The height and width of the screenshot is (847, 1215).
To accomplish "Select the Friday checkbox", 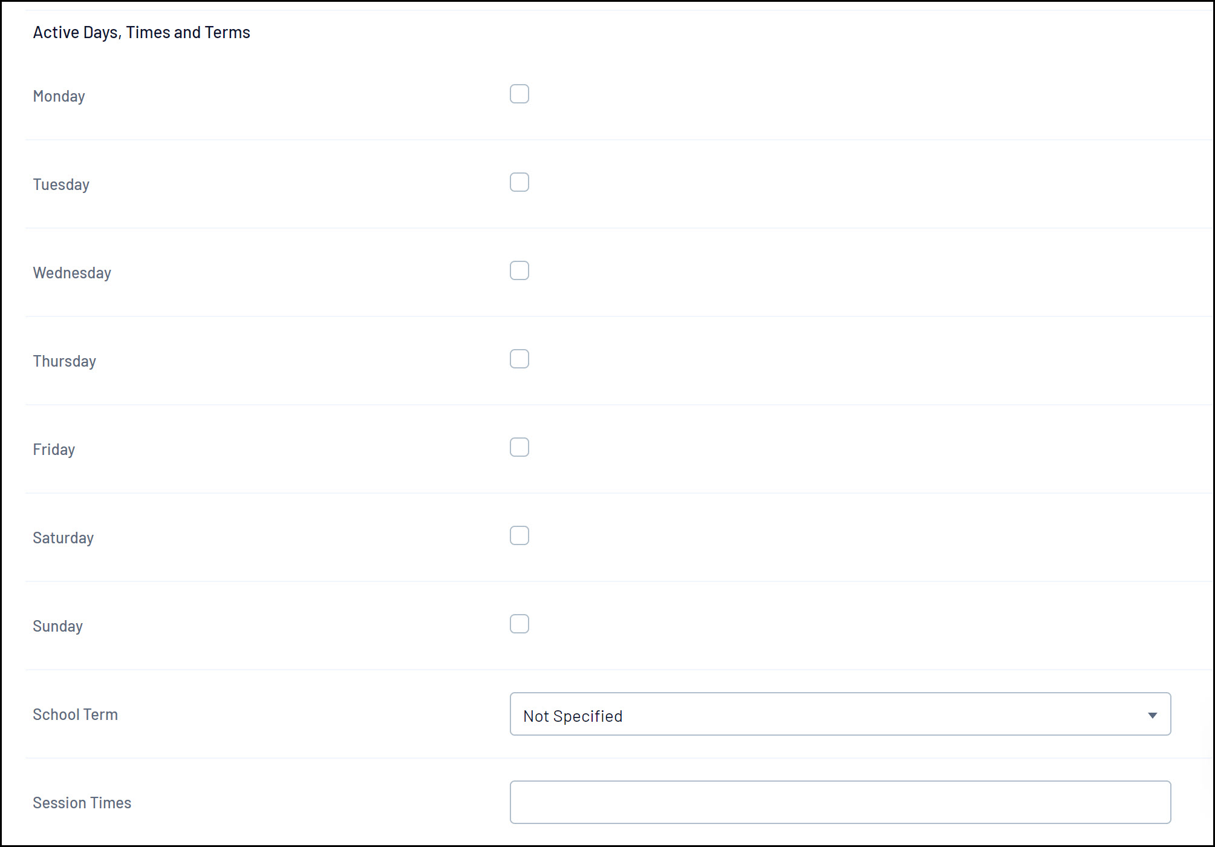I will point(519,447).
